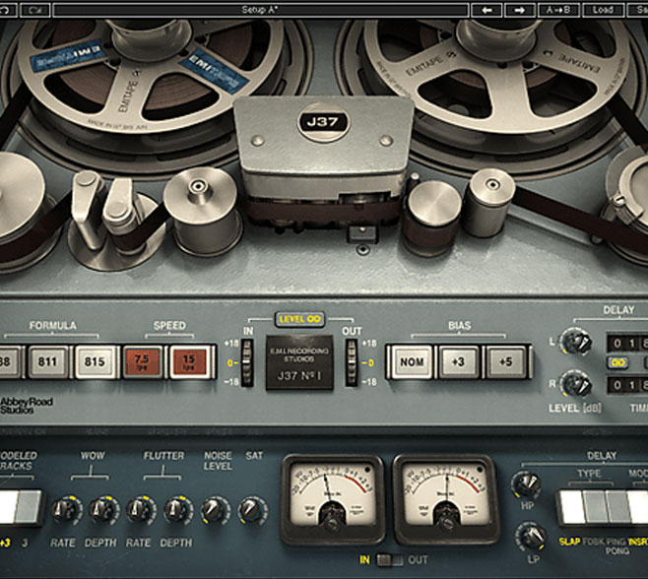Click the Flutter RATE knob

tap(141, 510)
